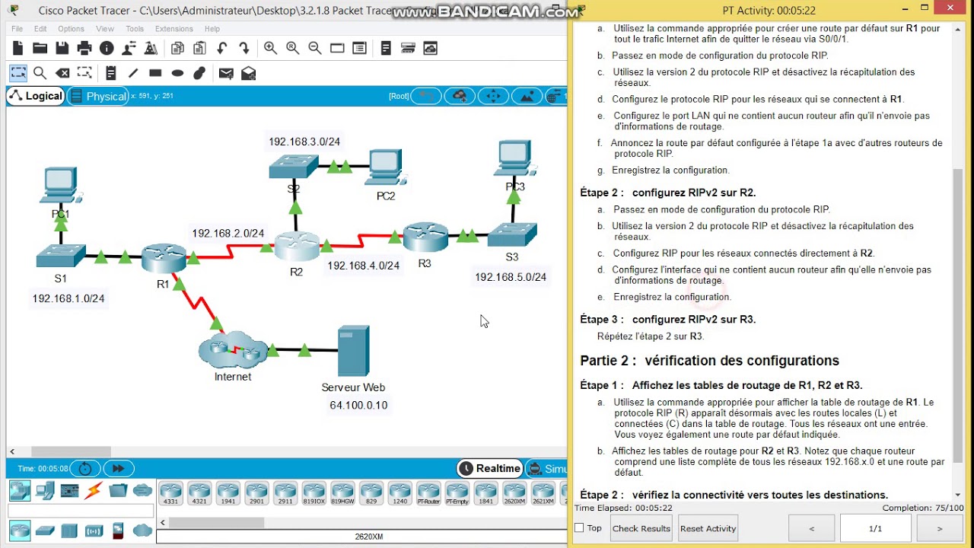Select the Draw Line tool
The image size is (974, 548).
(x=133, y=73)
